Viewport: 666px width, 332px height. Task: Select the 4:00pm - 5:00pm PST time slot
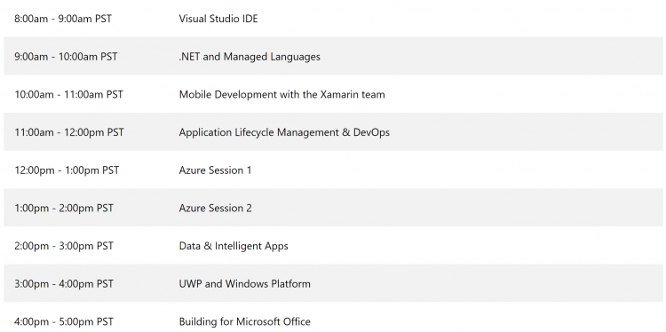(x=64, y=321)
